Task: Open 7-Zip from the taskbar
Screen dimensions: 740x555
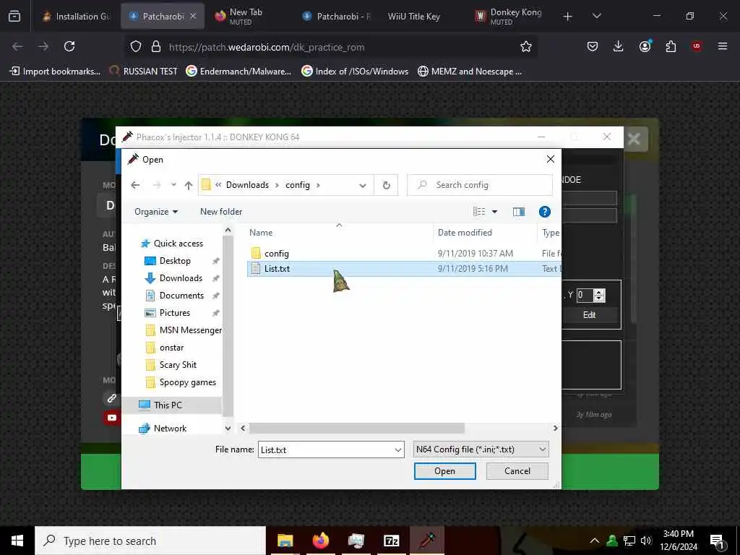Action: 392,541
